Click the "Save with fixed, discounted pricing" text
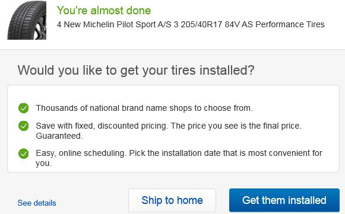Screen dimensions: 345x214 101,126
